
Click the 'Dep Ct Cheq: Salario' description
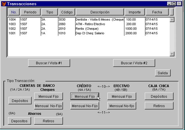click(90, 33)
